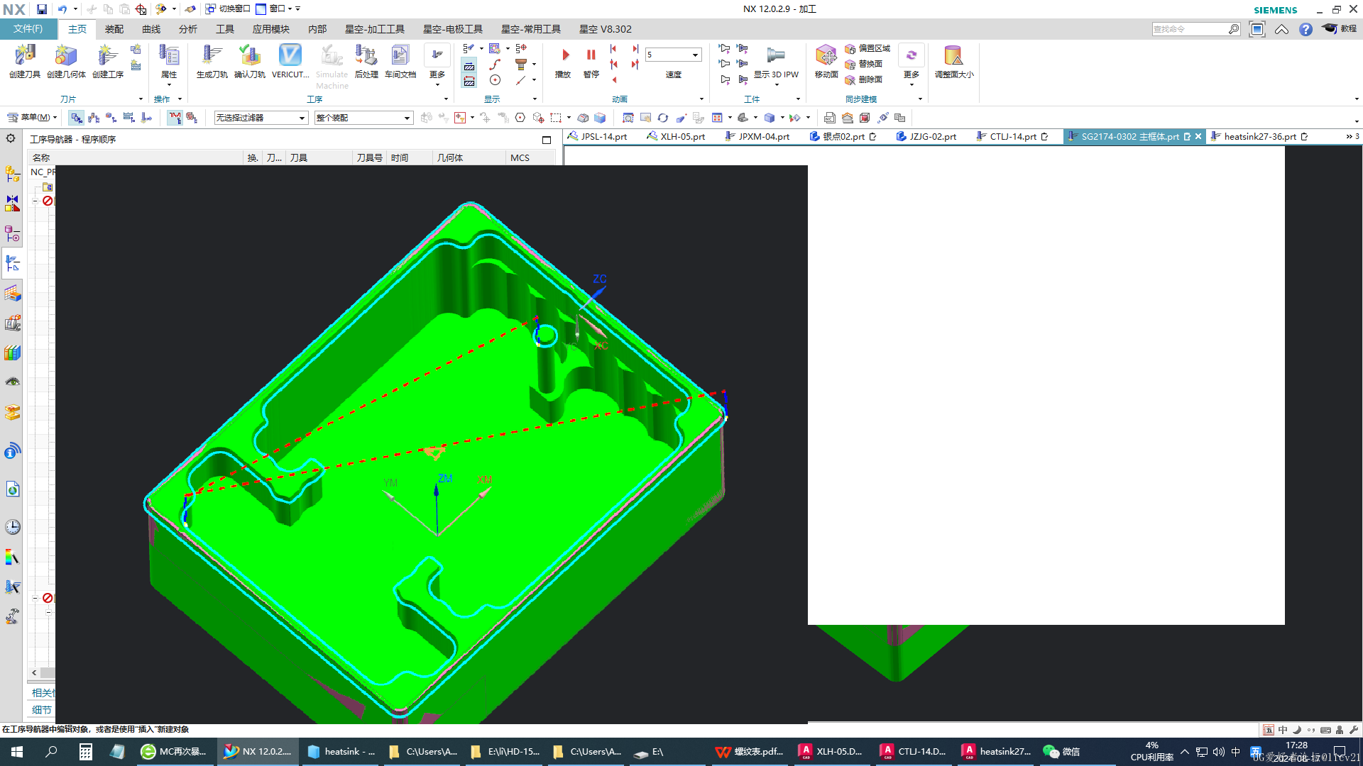The height and width of the screenshot is (766, 1363).
Task: Toggle Machine Tool View button
Action: click(94, 118)
